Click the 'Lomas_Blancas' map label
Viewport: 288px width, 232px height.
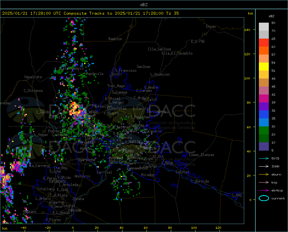(202, 155)
